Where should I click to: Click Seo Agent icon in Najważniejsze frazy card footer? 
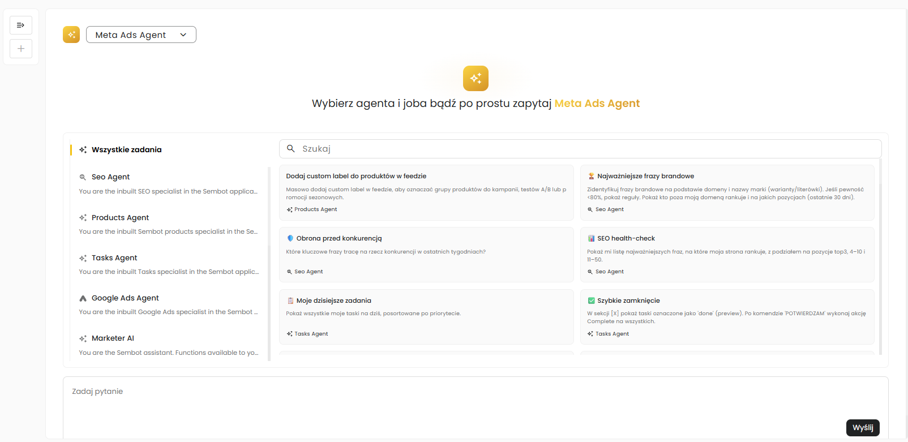pos(590,209)
